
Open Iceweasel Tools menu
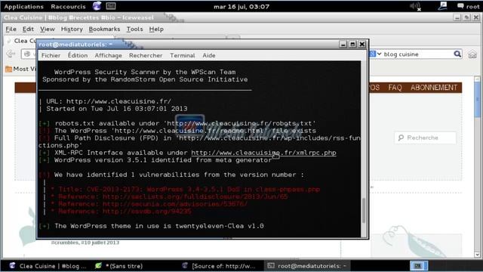click(x=134, y=29)
